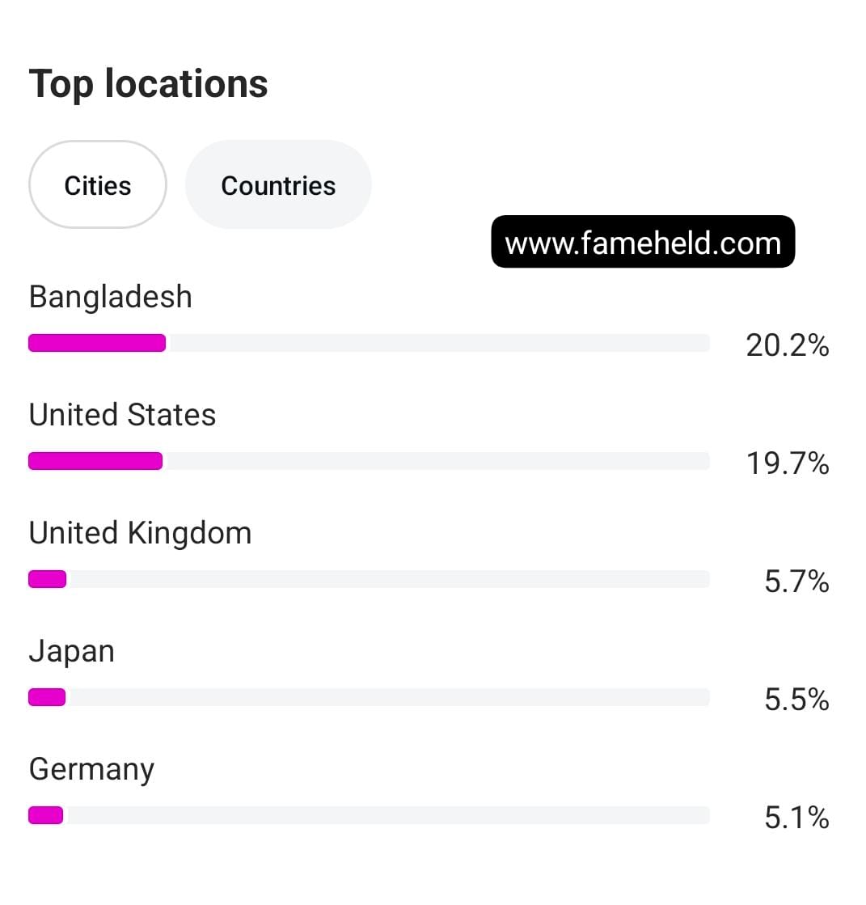Select the Bangladesh country label
866x905 pixels.
click(x=111, y=297)
